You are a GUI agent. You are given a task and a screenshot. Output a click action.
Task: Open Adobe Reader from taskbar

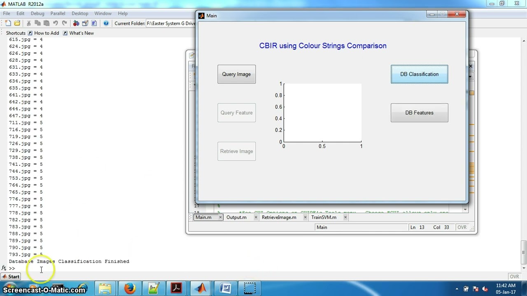click(x=177, y=289)
